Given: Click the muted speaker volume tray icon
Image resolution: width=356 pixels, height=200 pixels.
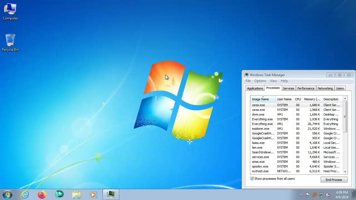Looking at the screenshot, I should click(328, 195).
